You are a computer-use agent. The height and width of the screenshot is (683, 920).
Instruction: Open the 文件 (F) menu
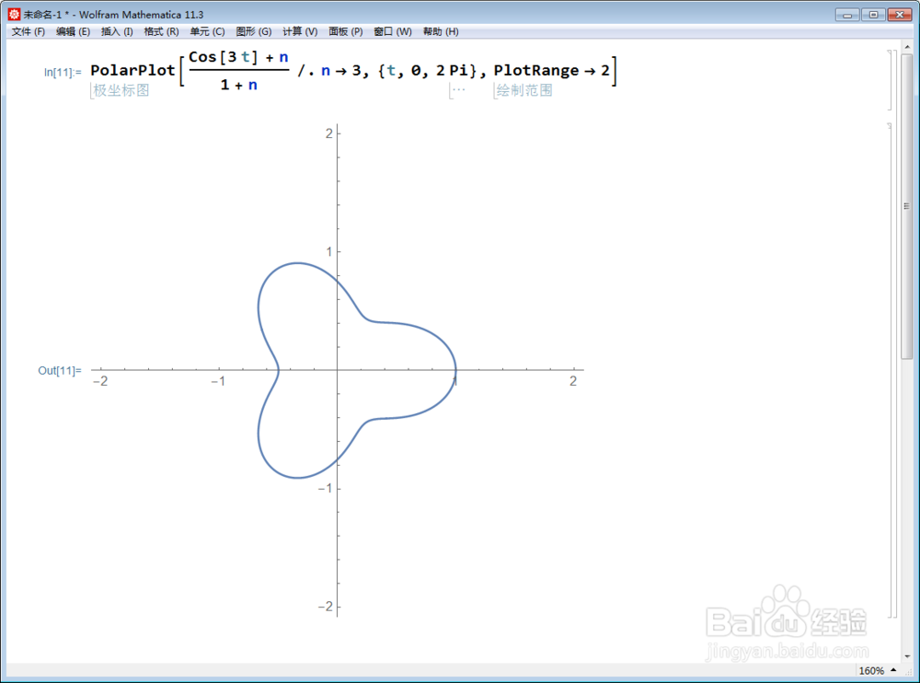point(29,31)
